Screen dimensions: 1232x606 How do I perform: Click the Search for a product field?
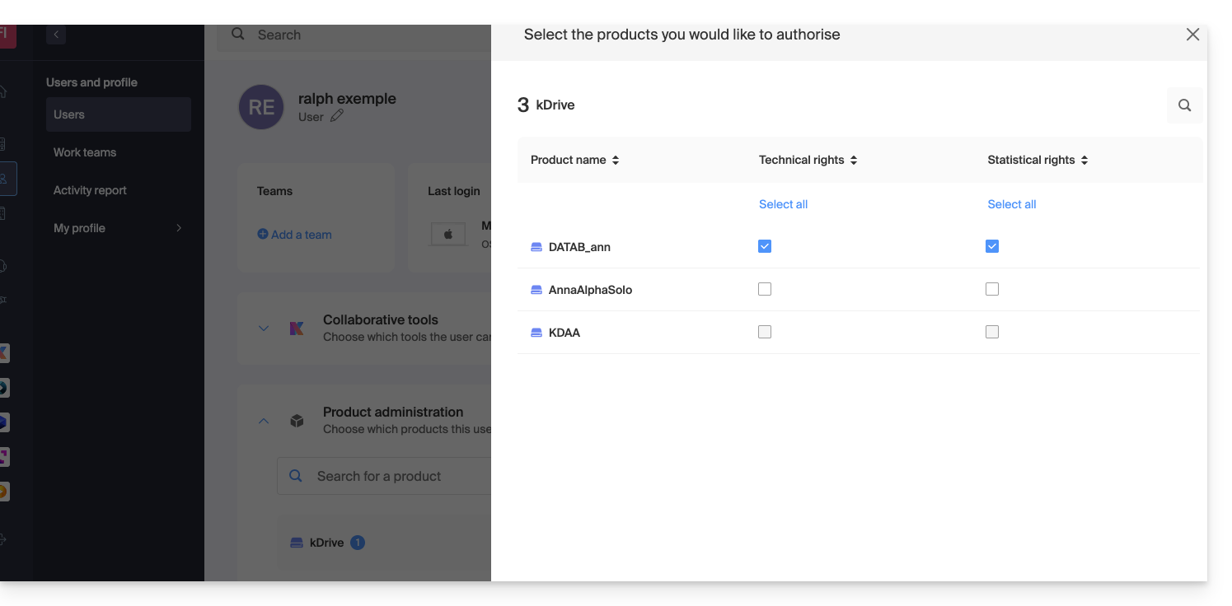point(396,476)
